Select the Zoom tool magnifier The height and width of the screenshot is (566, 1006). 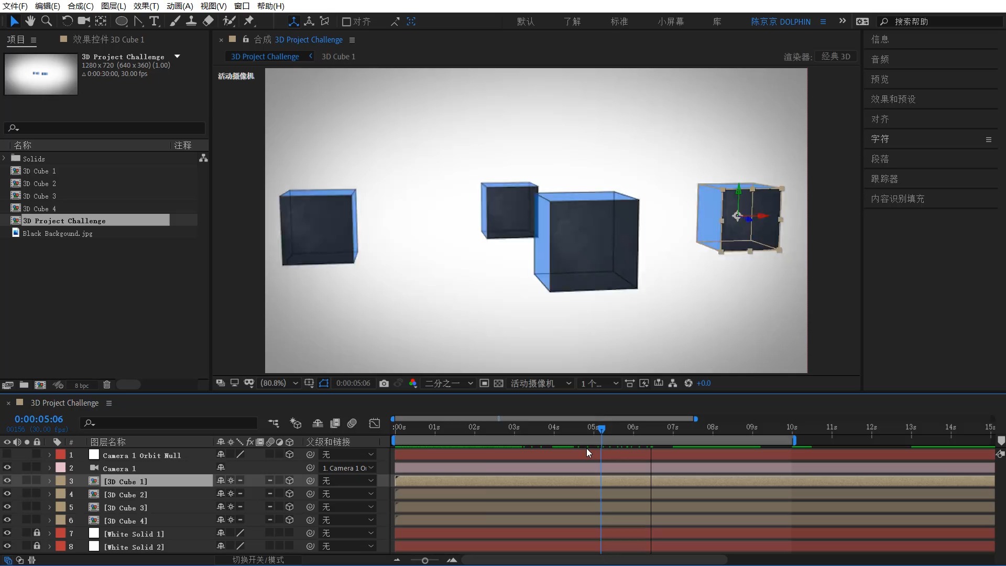pos(47,21)
